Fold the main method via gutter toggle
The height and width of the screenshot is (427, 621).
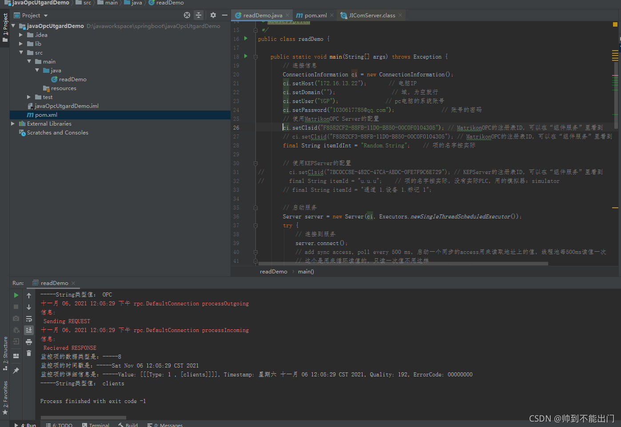coord(255,57)
